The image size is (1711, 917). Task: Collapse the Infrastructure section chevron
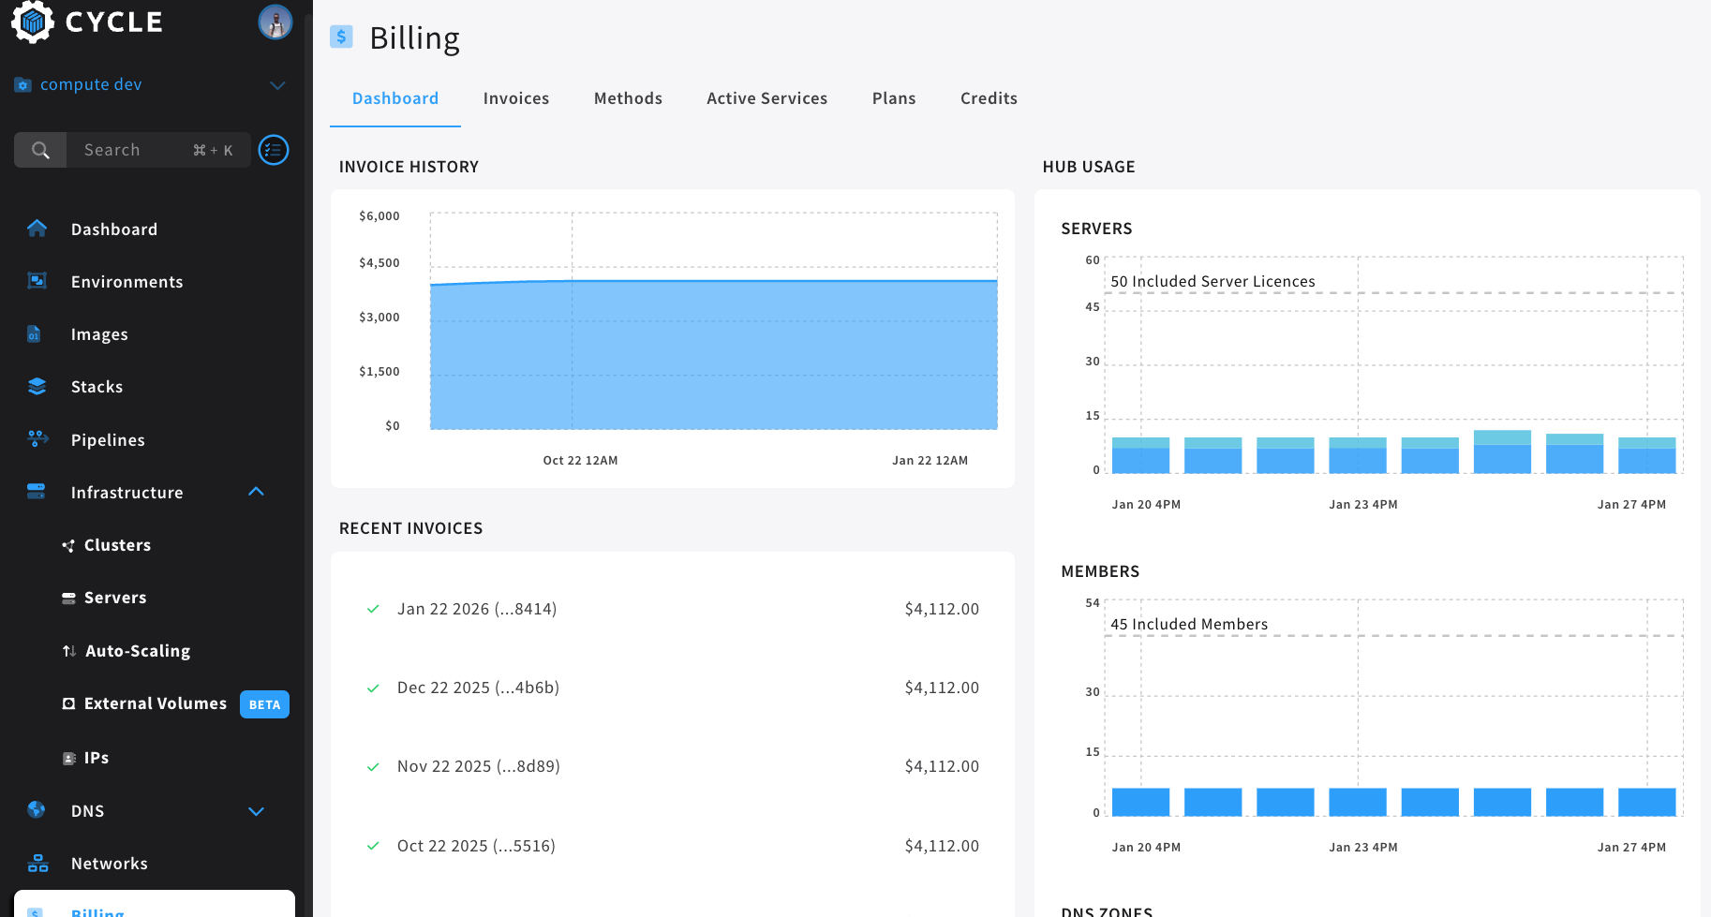point(256,492)
